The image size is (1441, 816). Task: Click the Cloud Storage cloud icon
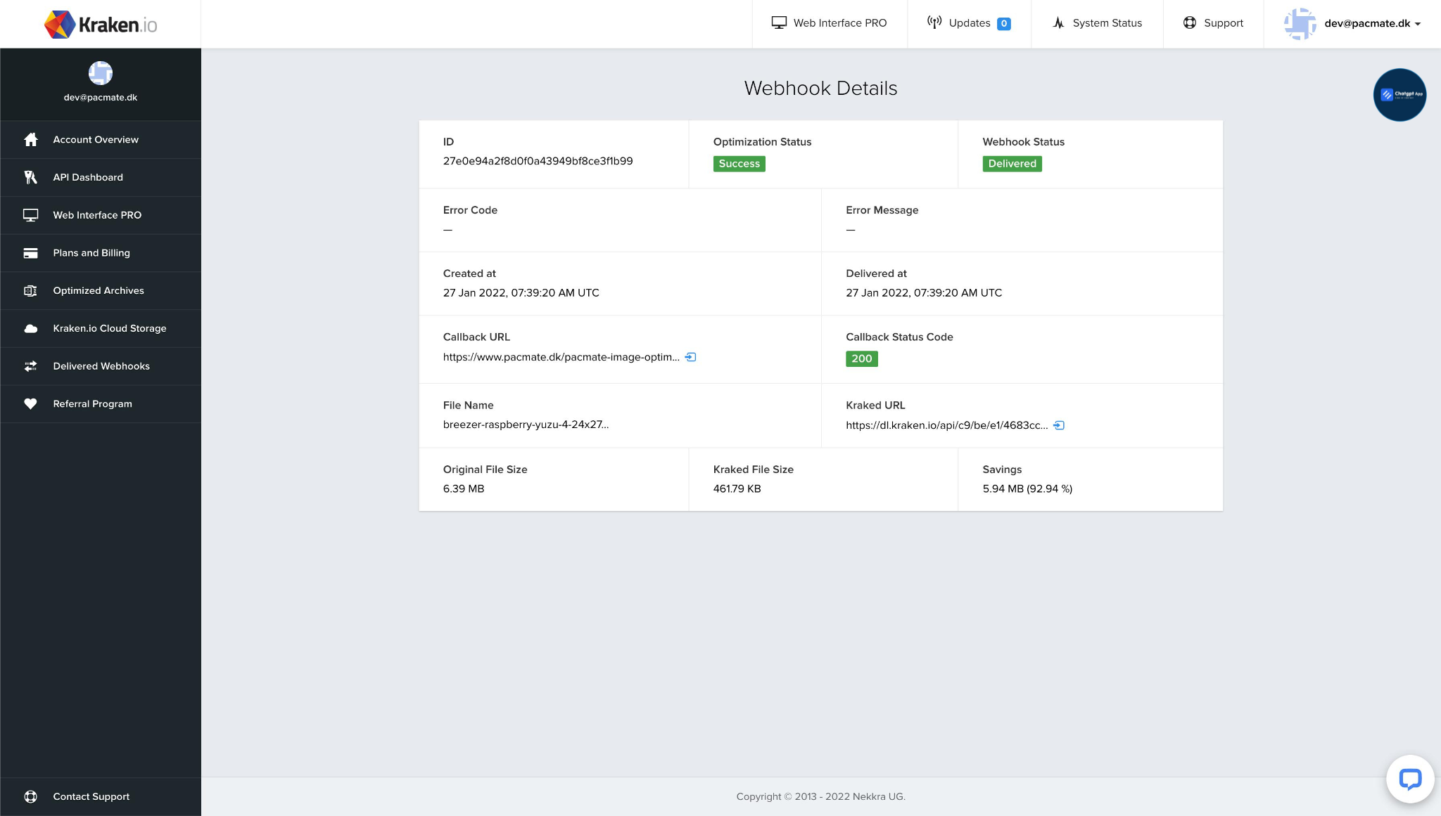30,328
